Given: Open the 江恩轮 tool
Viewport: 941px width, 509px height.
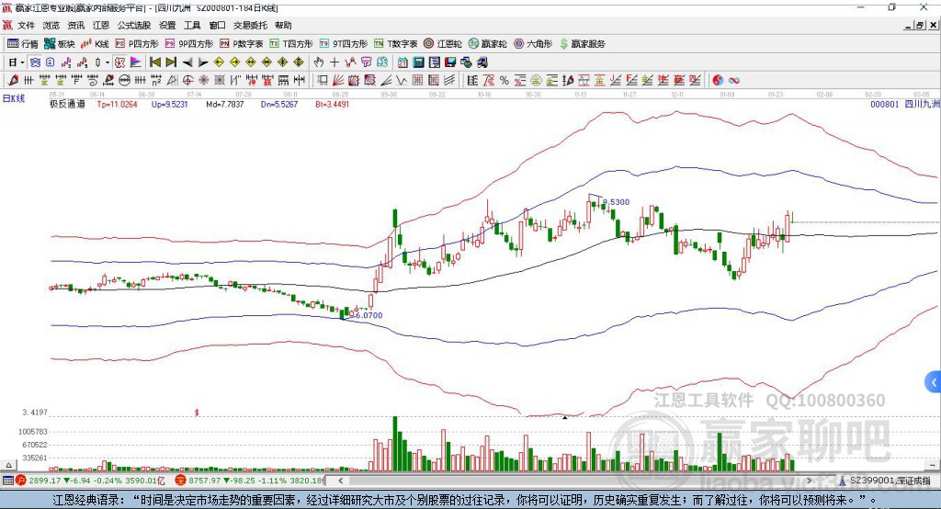Looking at the screenshot, I should pos(443,44).
